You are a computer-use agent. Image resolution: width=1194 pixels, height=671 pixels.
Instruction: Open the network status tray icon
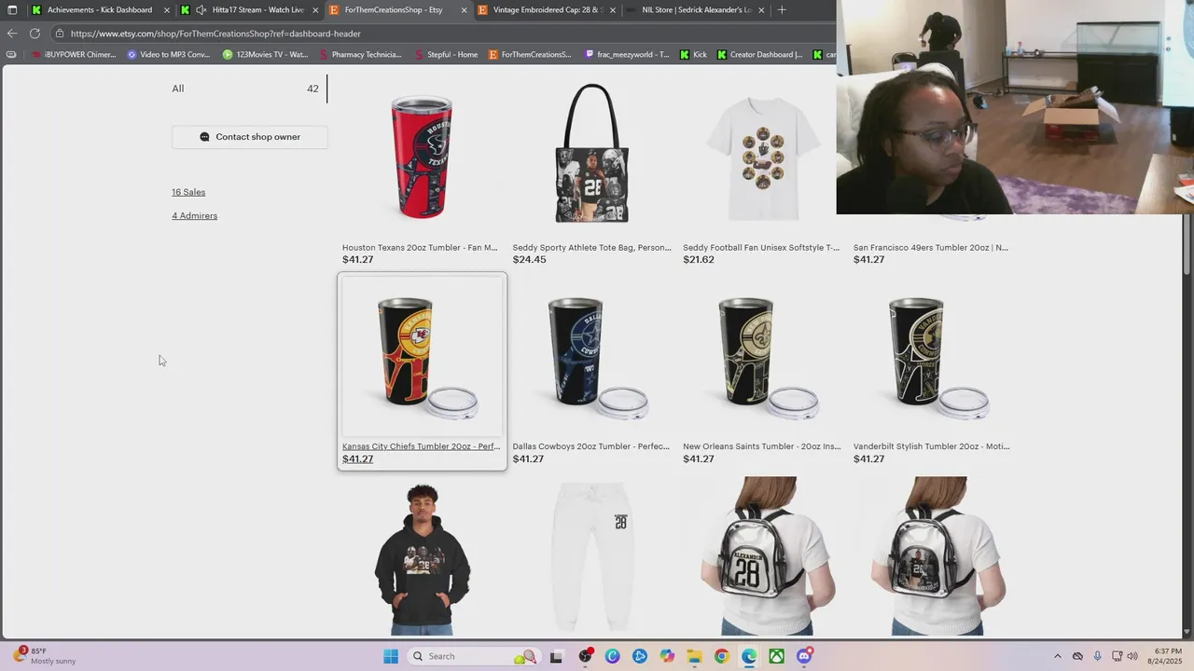1117,656
